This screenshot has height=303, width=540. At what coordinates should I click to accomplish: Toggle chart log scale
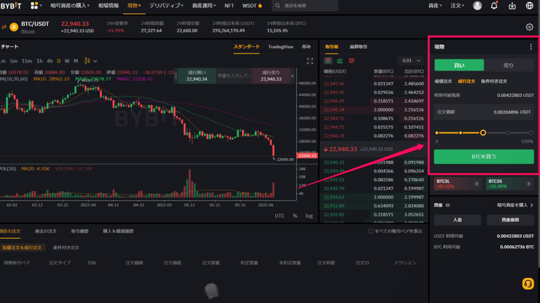pos(309,216)
